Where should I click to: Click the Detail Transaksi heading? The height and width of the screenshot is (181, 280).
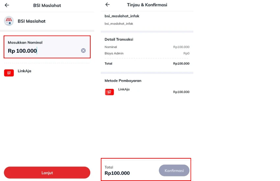[x=119, y=39]
